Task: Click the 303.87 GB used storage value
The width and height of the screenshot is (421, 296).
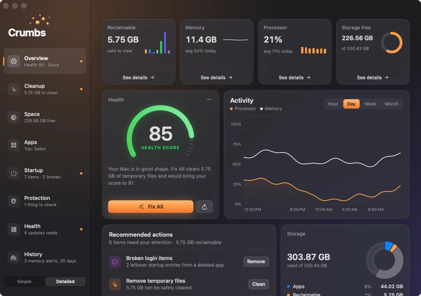Action: (308, 257)
